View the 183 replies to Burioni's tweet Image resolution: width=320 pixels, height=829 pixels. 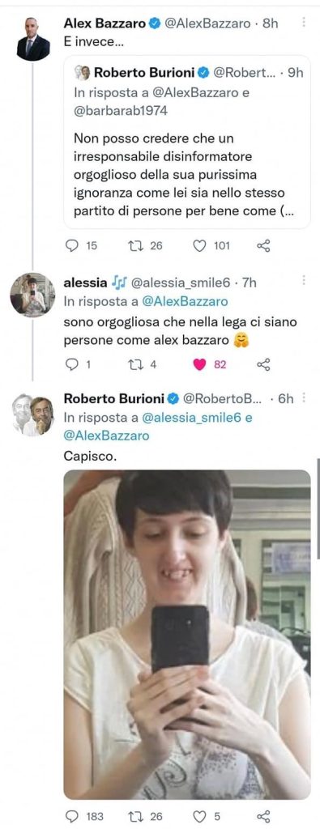(x=86, y=816)
